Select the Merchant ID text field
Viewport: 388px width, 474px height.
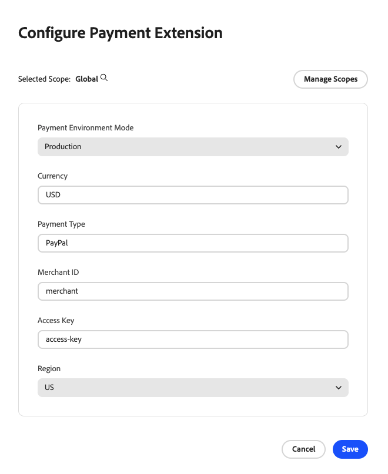coord(193,291)
